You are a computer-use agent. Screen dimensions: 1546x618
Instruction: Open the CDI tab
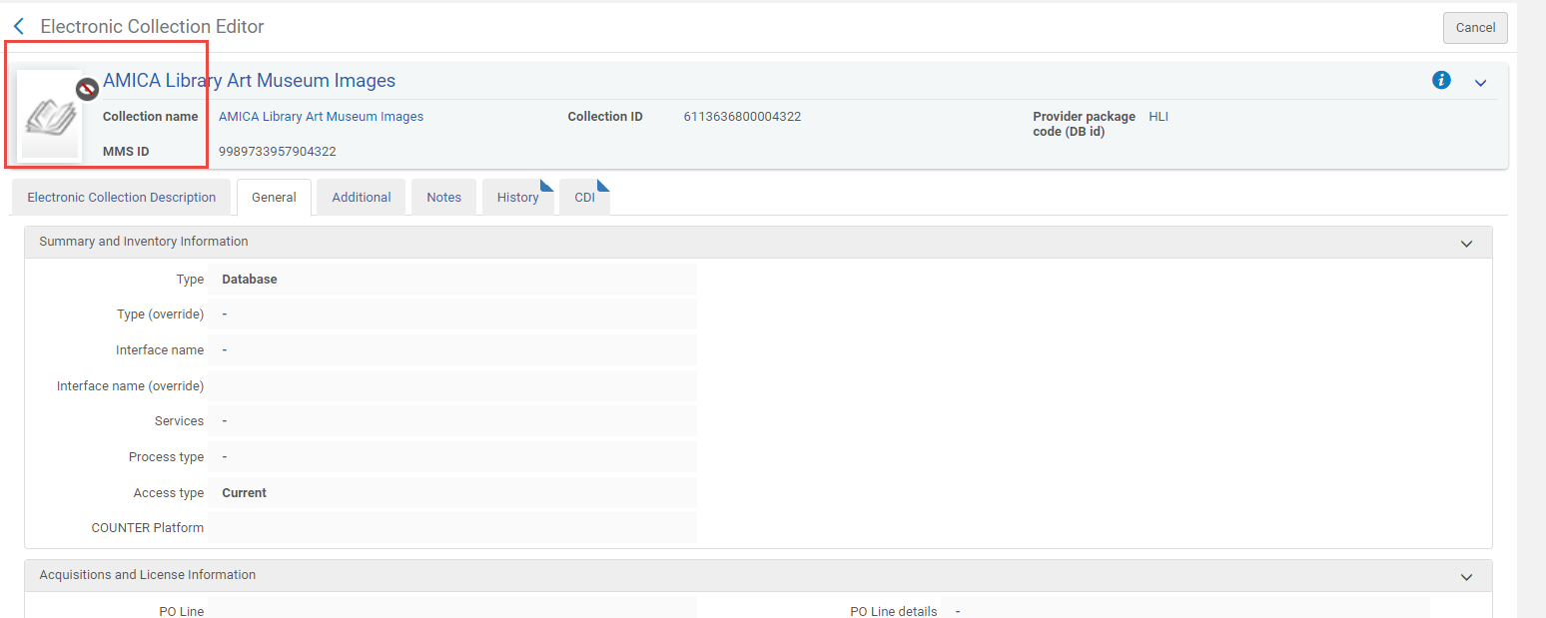click(x=585, y=198)
